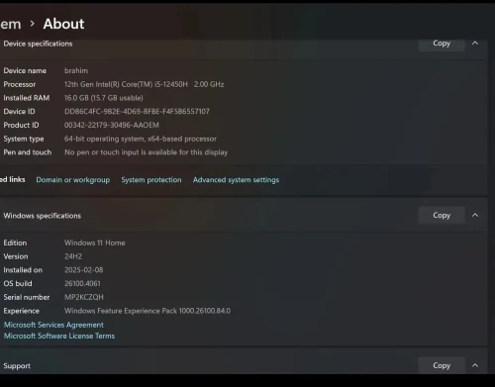
Task: Click the Product ID label
Action: [21, 125]
